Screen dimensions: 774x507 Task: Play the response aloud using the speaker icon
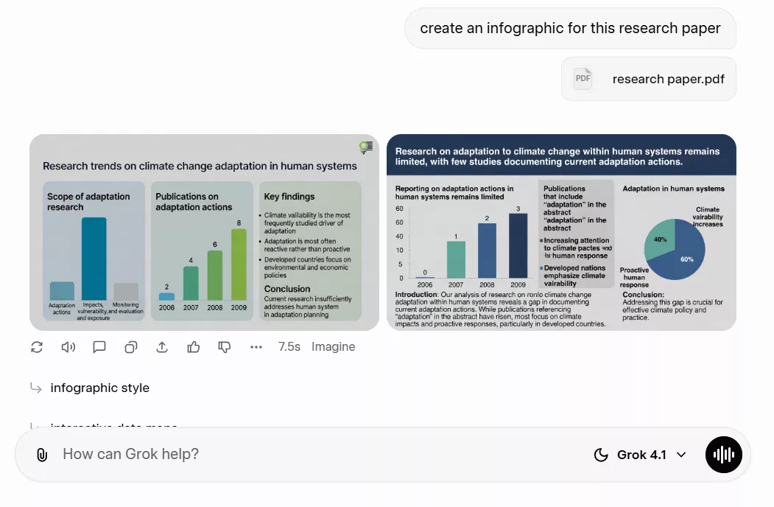(68, 347)
